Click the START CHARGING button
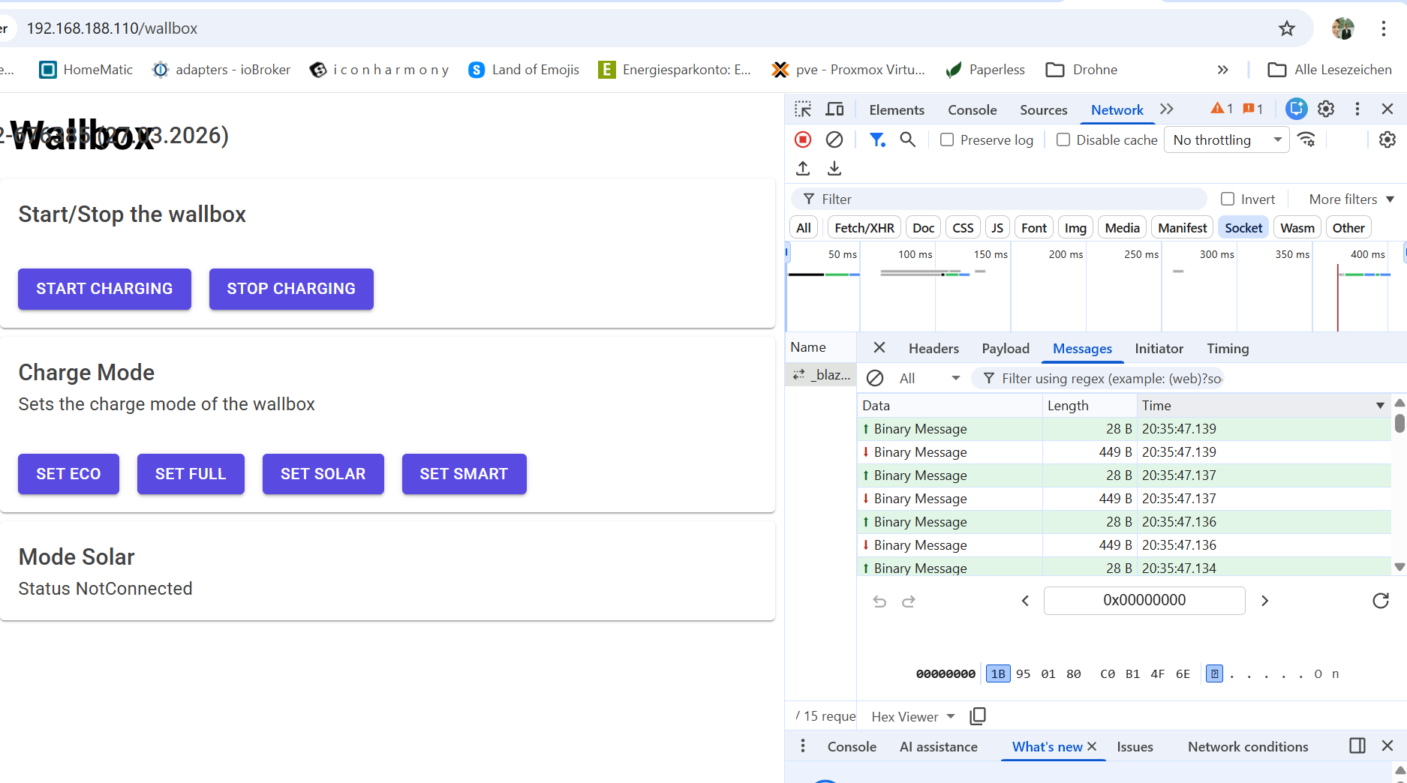The width and height of the screenshot is (1407, 783). [x=104, y=289]
